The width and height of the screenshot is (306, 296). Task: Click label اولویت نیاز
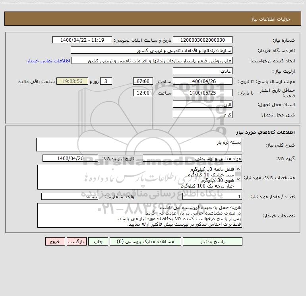[x=284, y=71]
